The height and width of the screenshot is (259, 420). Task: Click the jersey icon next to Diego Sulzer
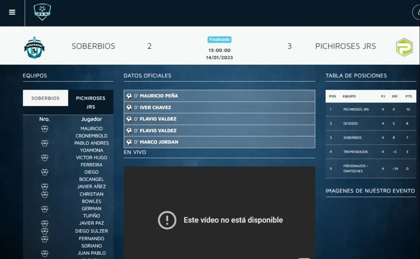point(45,231)
